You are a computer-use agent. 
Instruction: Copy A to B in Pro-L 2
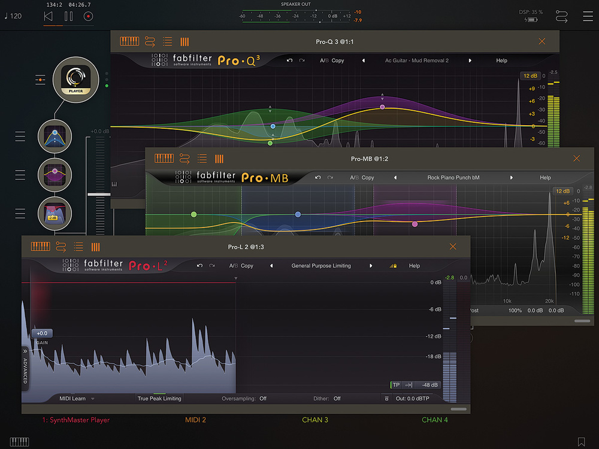247,265
